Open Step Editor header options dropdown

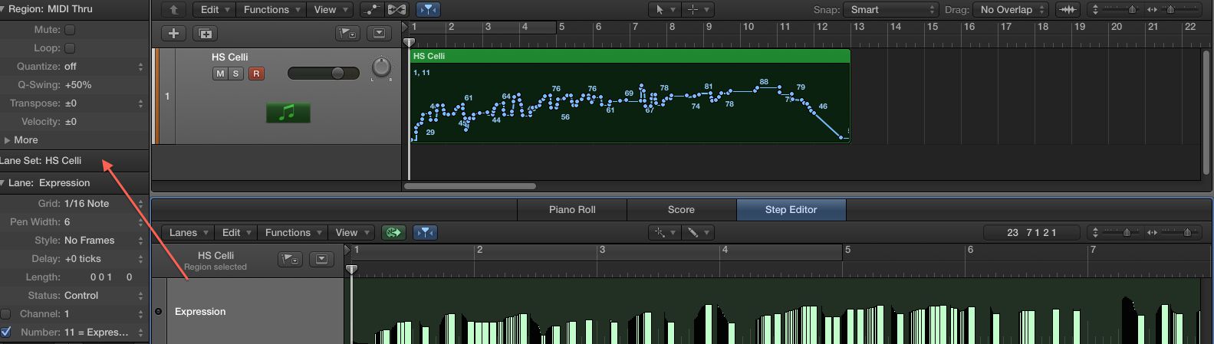tap(321, 260)
